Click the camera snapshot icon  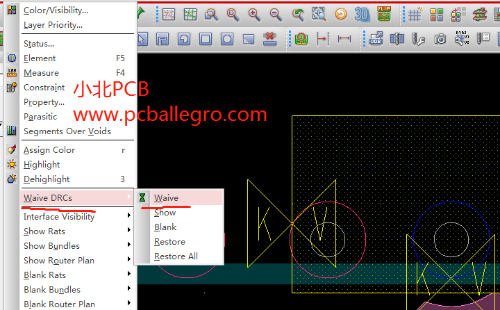440,40
